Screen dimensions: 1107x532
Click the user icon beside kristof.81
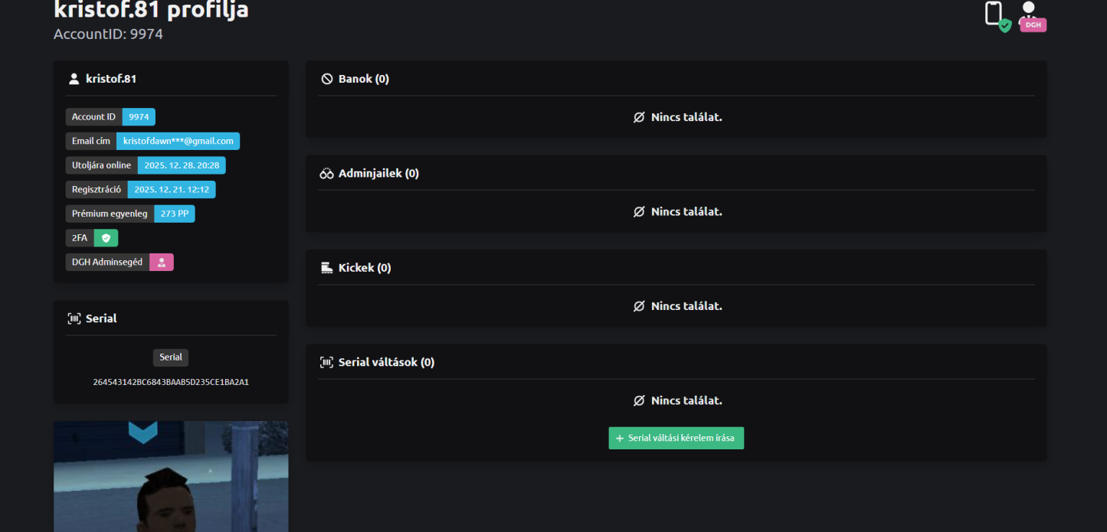pyautogui.click(x=74, y=79)
